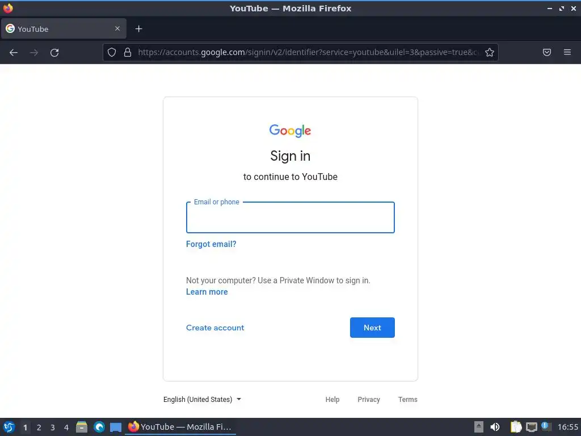Open tracking protection shield icon
The image size is (581, 436).
(112, 52)
